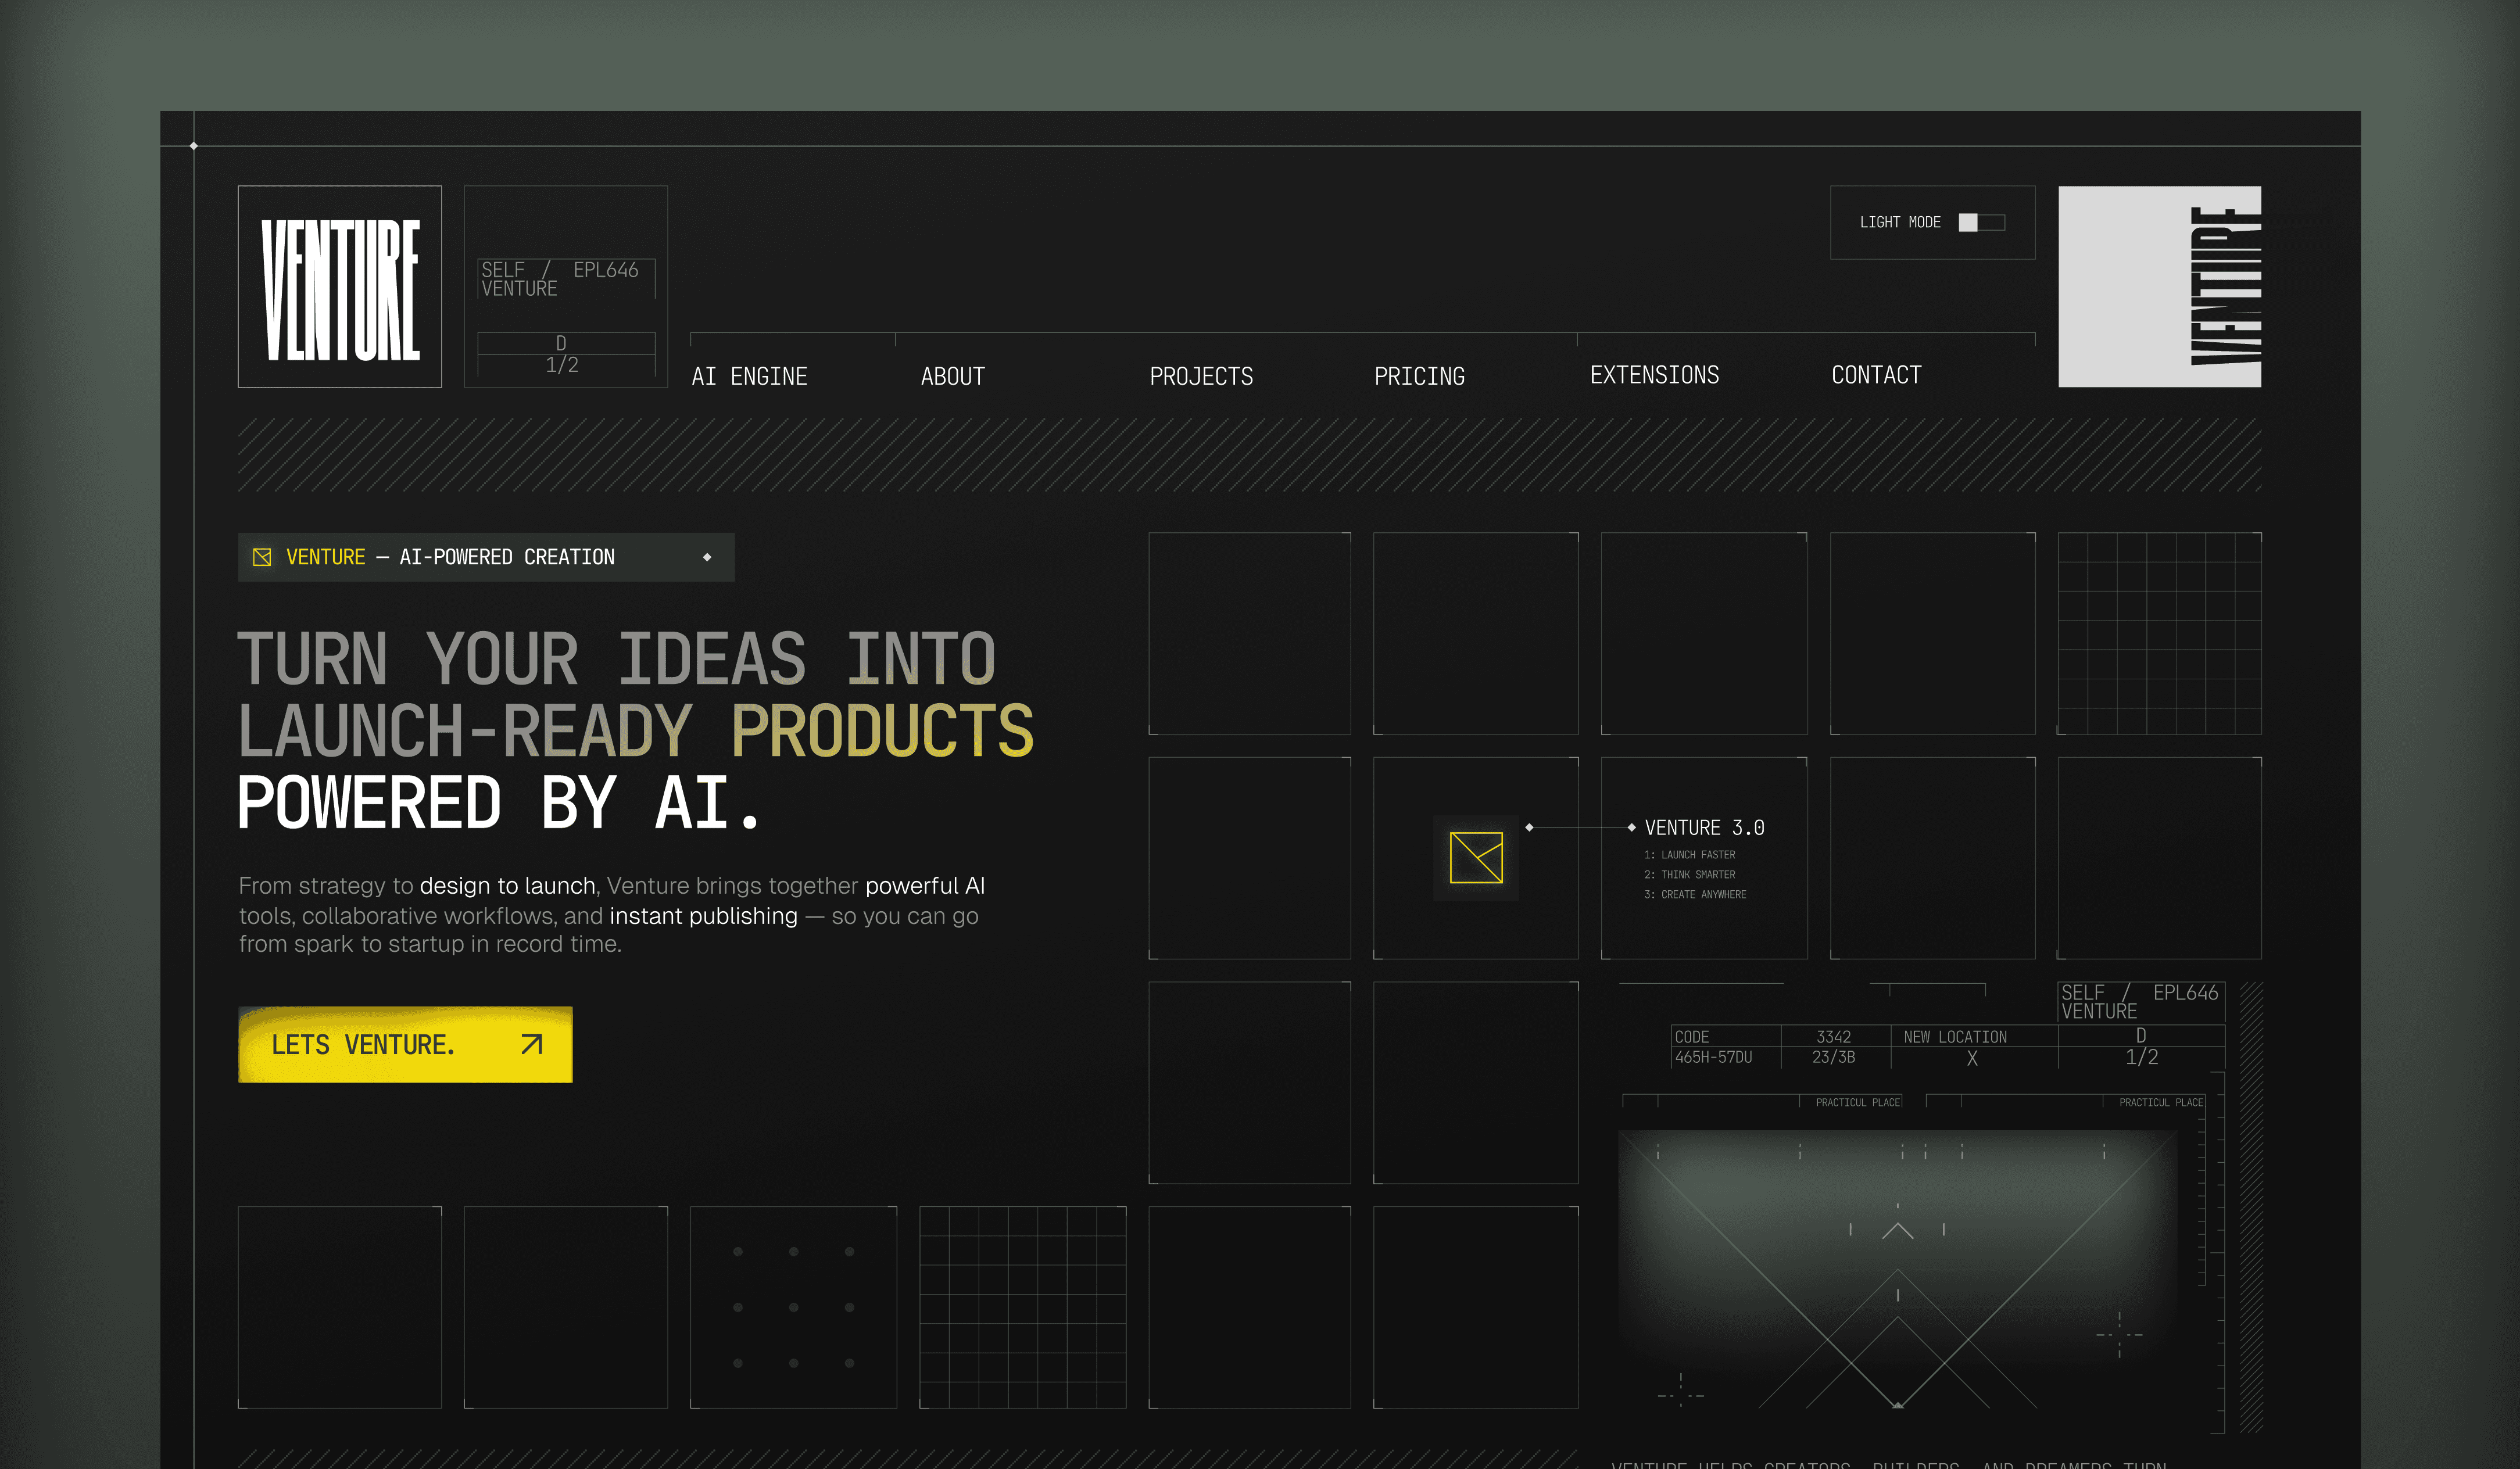Viewport: 2520px width, 1469px height.
Task: Click the yellow envelope icon in the grid
Action: click(1476, 858)
